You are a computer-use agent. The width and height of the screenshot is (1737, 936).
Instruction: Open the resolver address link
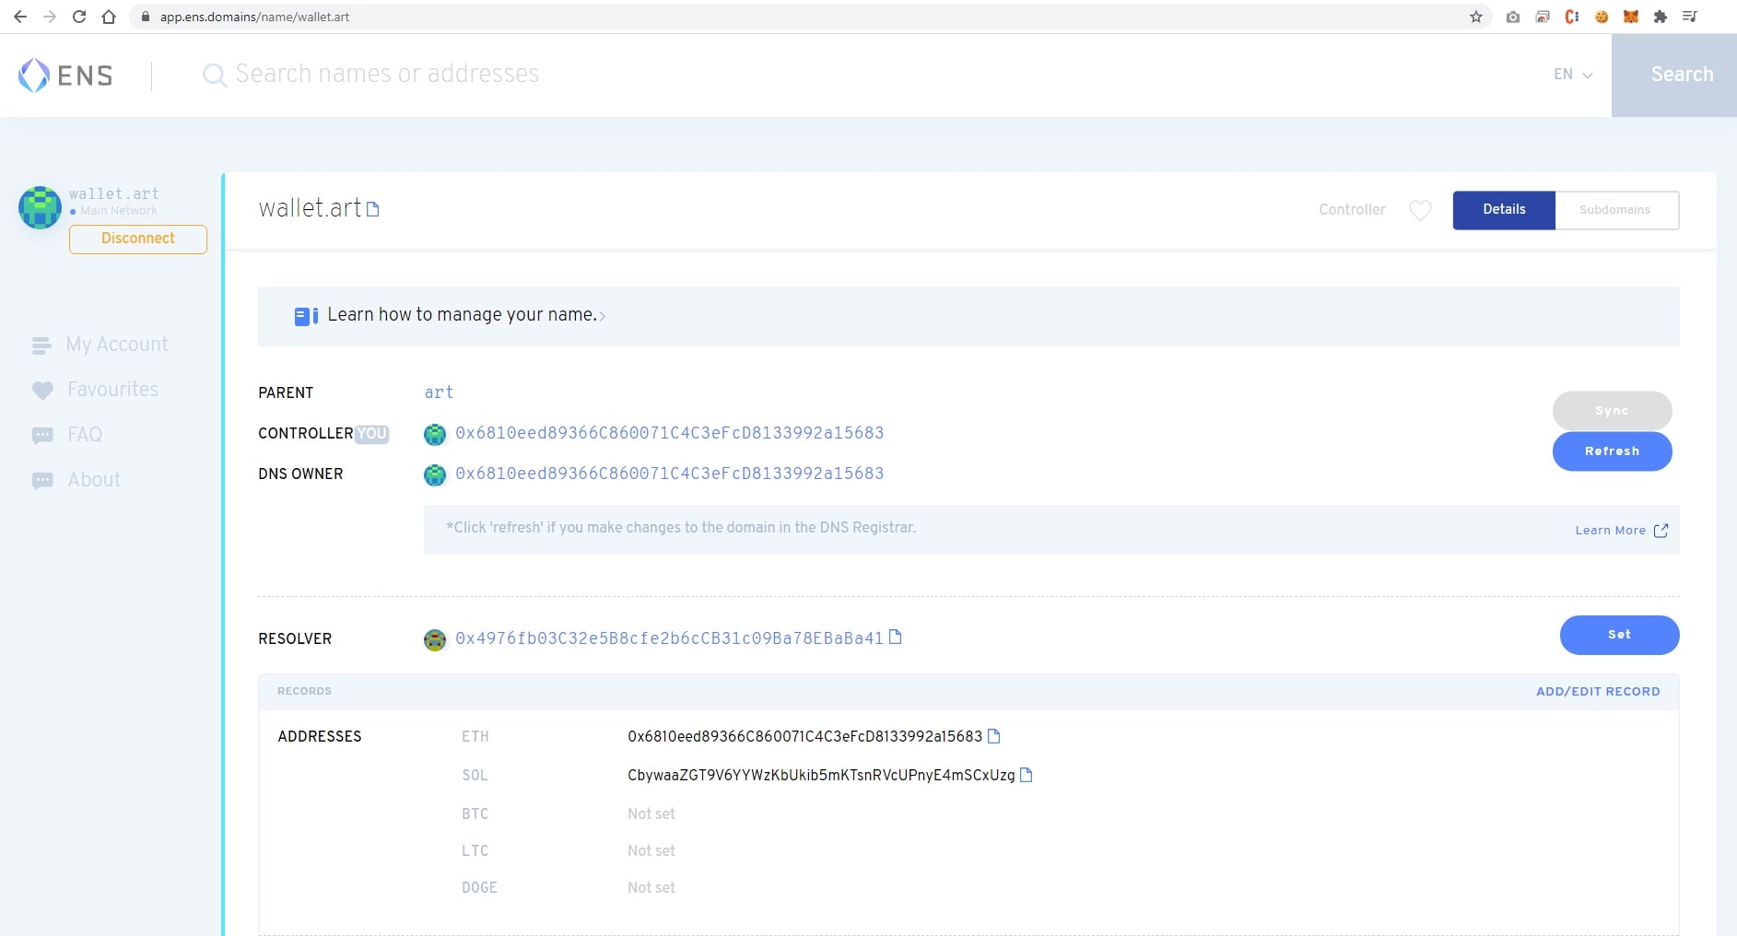point(669,638)
